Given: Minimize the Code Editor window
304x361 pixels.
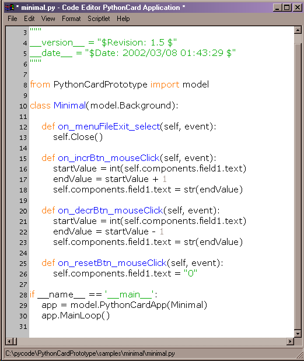Looking at the screenshot, I should [x=278, y=8].
